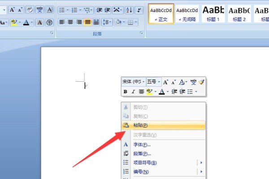Toggle ribbon Center alignment
269x179 pixels.
[70, 22]
